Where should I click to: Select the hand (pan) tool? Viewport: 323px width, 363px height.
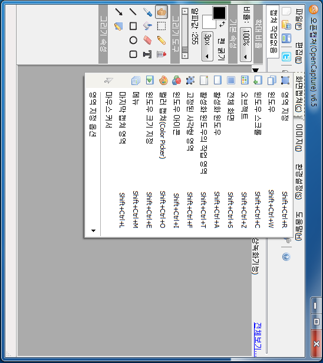(161, 12)
